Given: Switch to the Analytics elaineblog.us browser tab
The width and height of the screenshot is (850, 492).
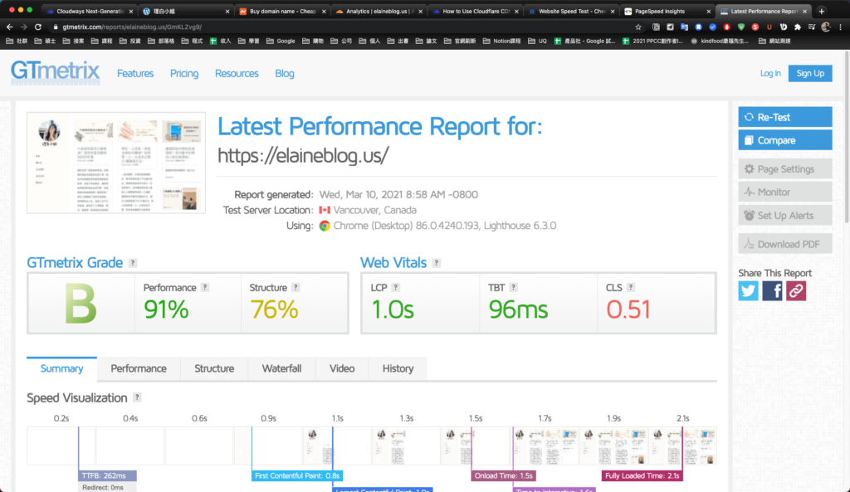Looking at the screenshot, I should point(379,11).
